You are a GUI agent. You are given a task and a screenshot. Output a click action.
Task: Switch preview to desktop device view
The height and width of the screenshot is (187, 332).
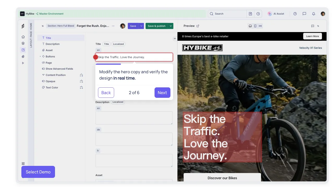(x=250, y=26)
